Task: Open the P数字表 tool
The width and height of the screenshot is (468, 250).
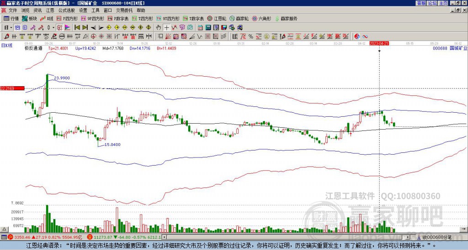Action: click(118, 19)
